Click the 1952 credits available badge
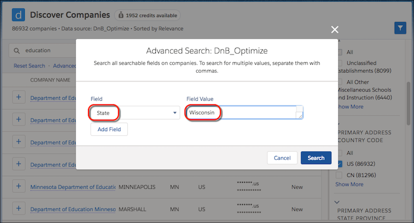The height and width of the screenshot is (223, 414). (147, 15)
